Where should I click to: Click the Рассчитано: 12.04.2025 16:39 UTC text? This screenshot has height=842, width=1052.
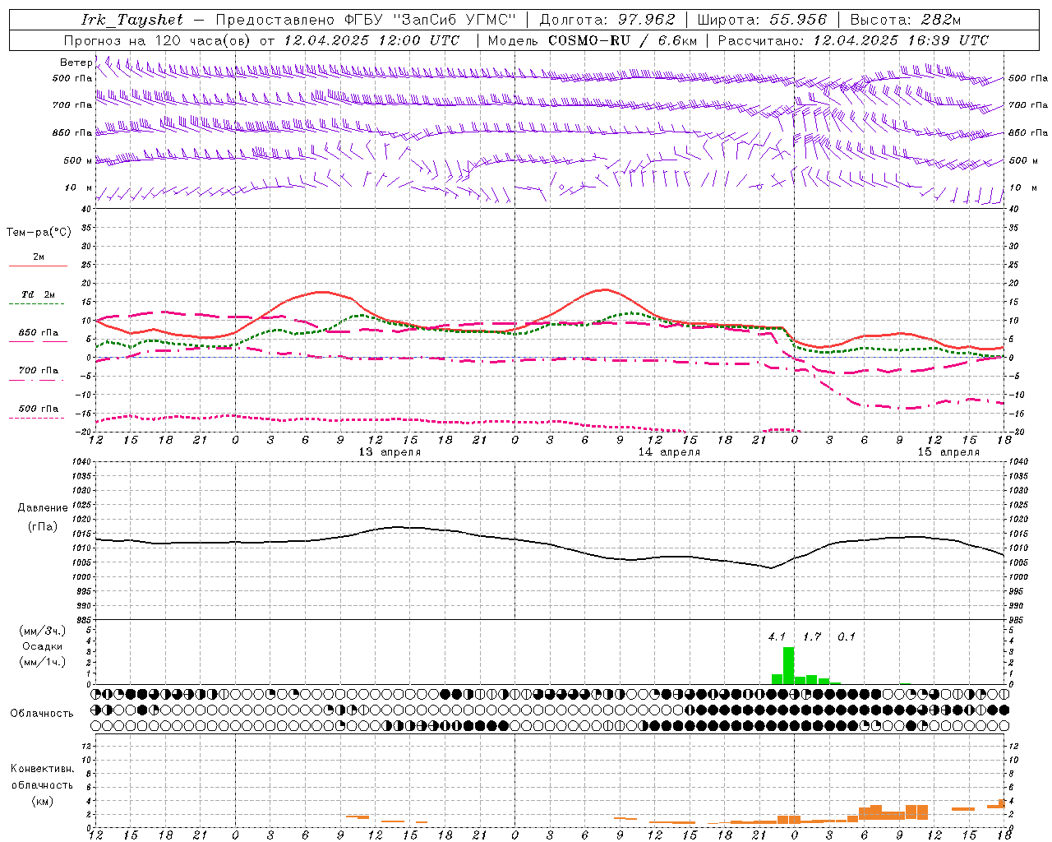coord(853,40)
